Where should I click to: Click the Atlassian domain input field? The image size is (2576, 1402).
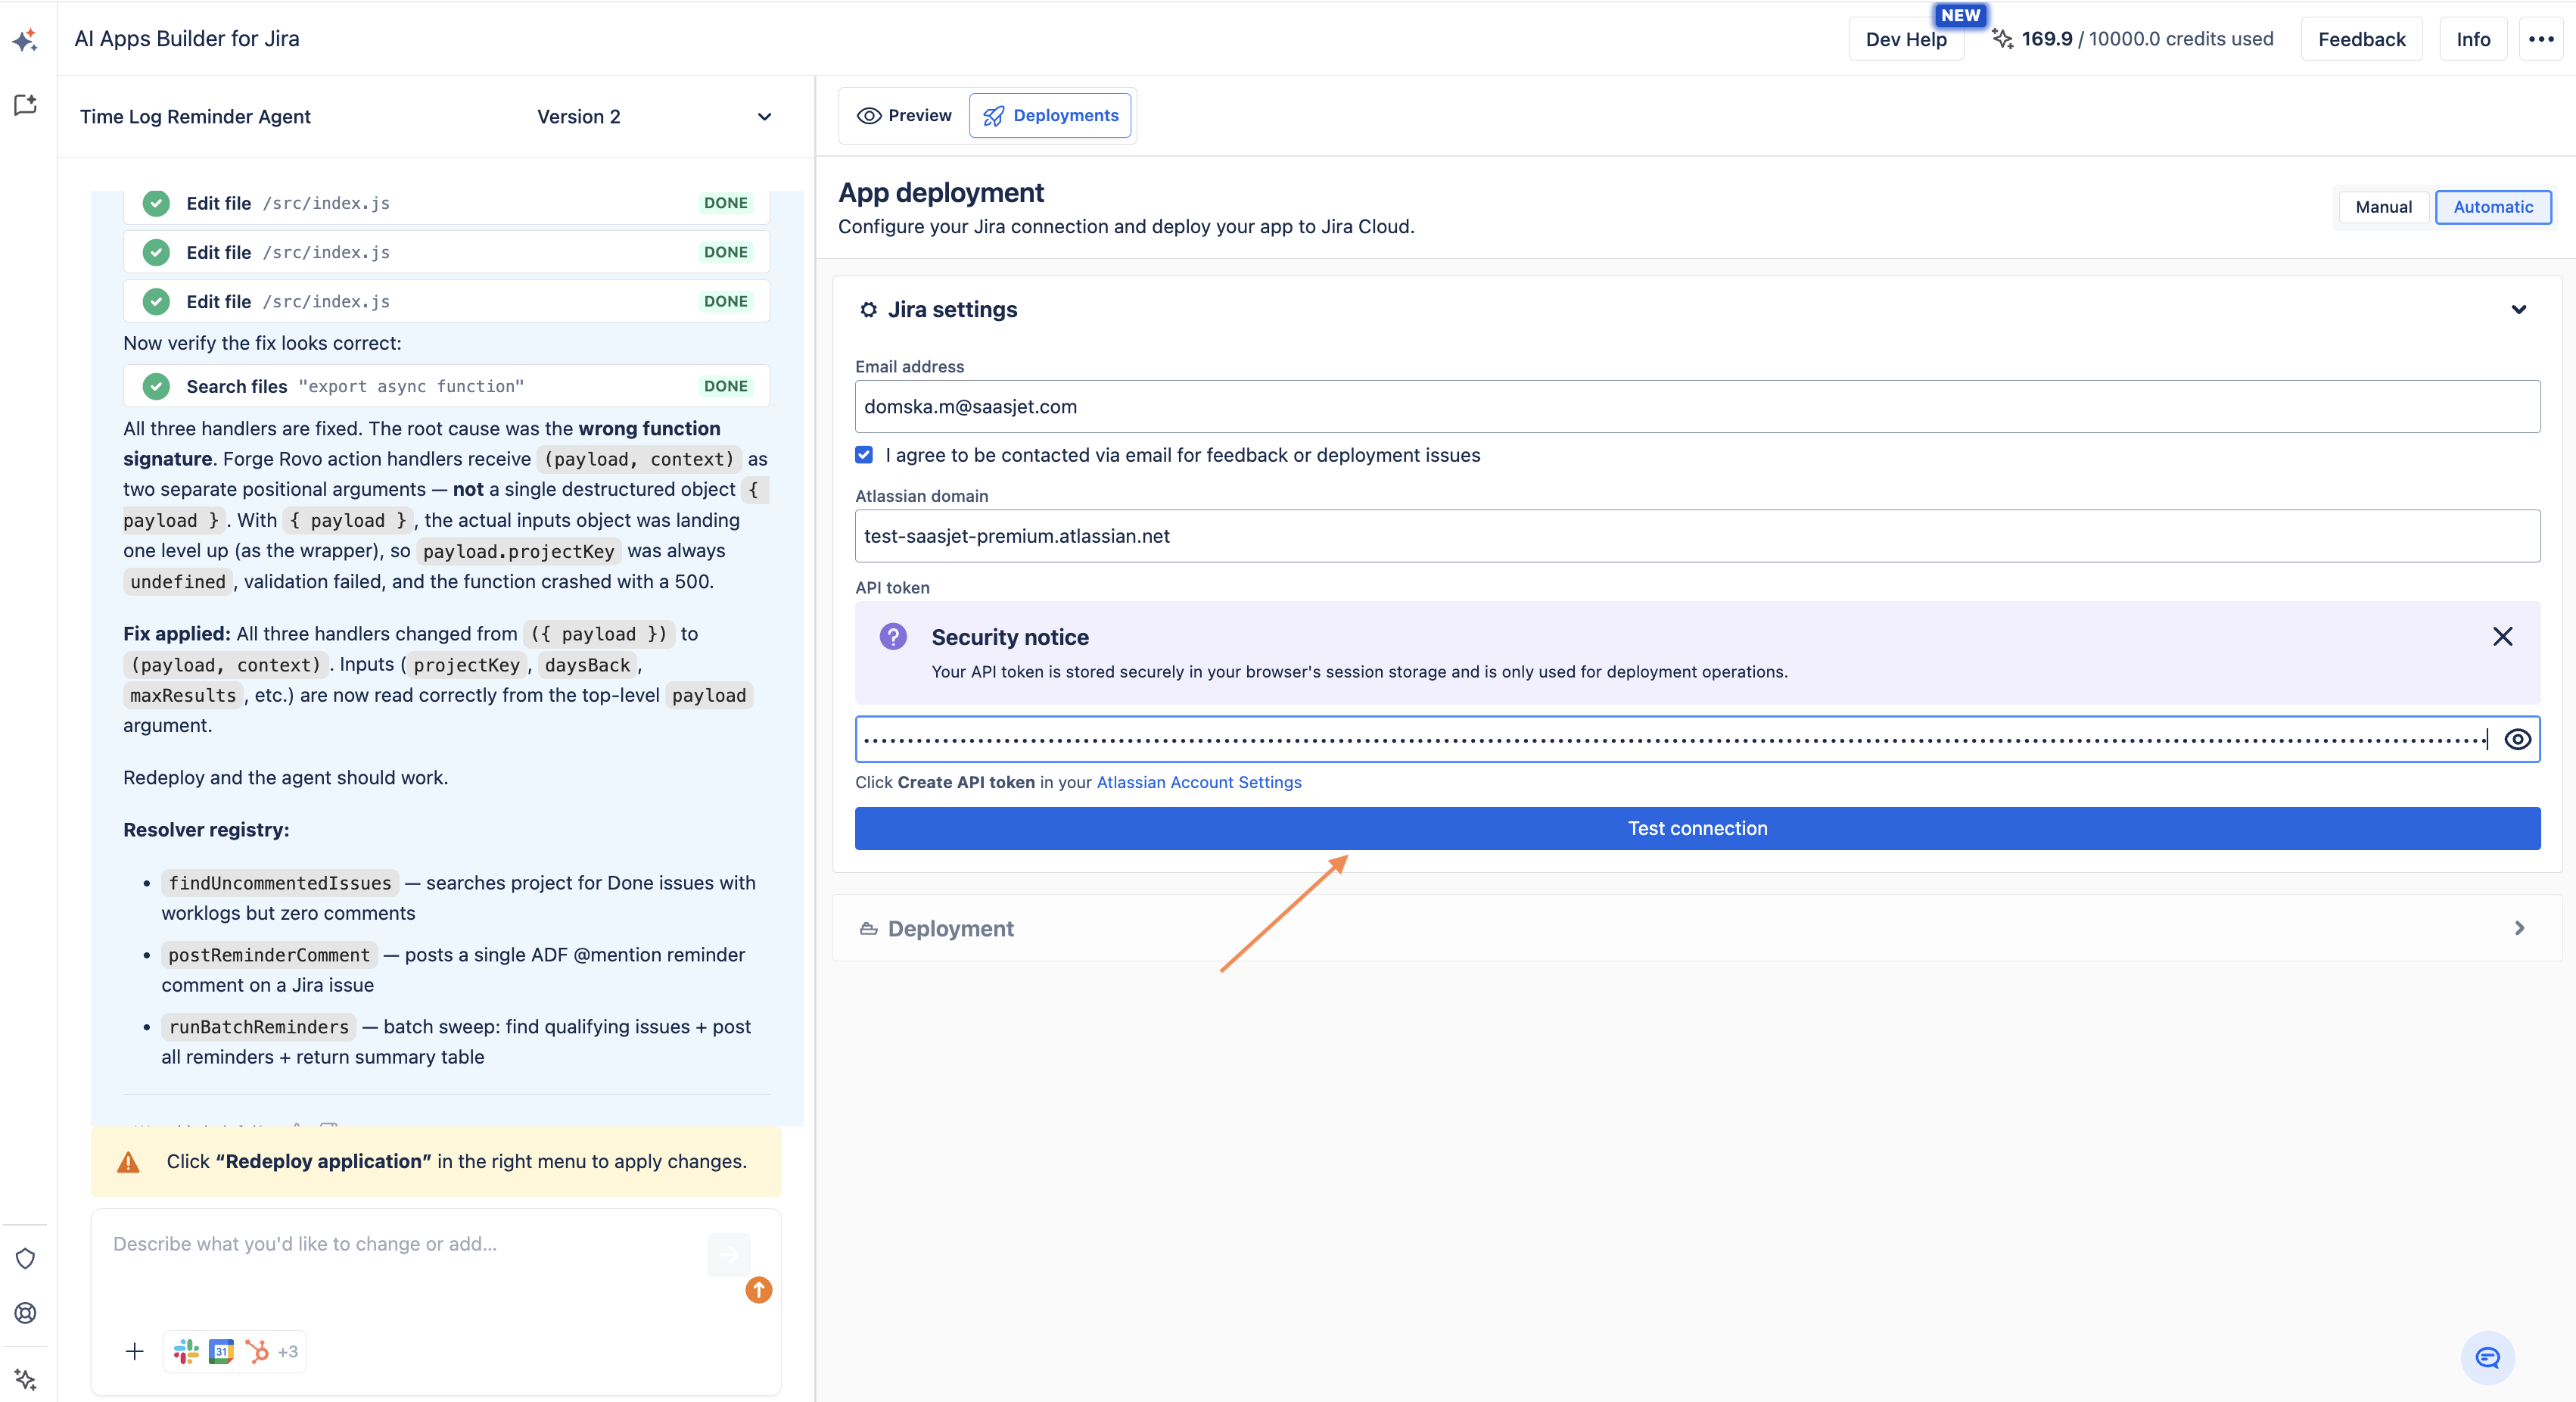[x=1697, y=536]
